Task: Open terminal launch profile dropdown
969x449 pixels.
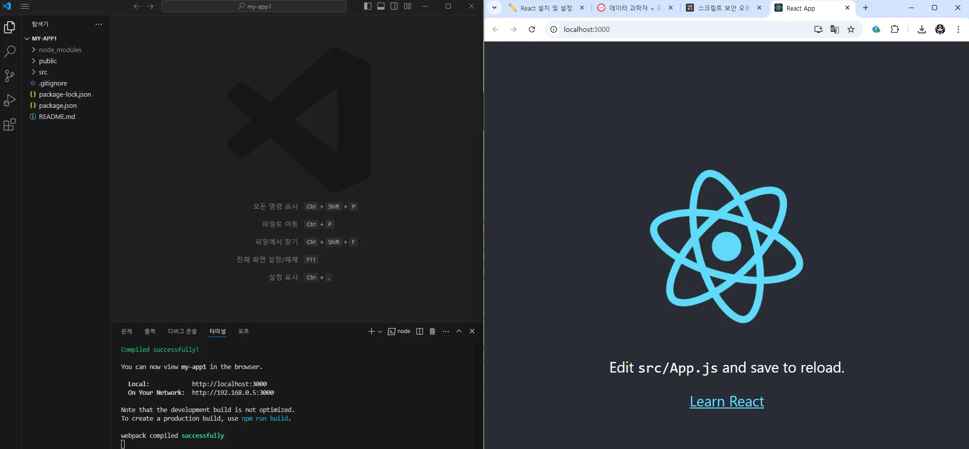Action: 380,332
